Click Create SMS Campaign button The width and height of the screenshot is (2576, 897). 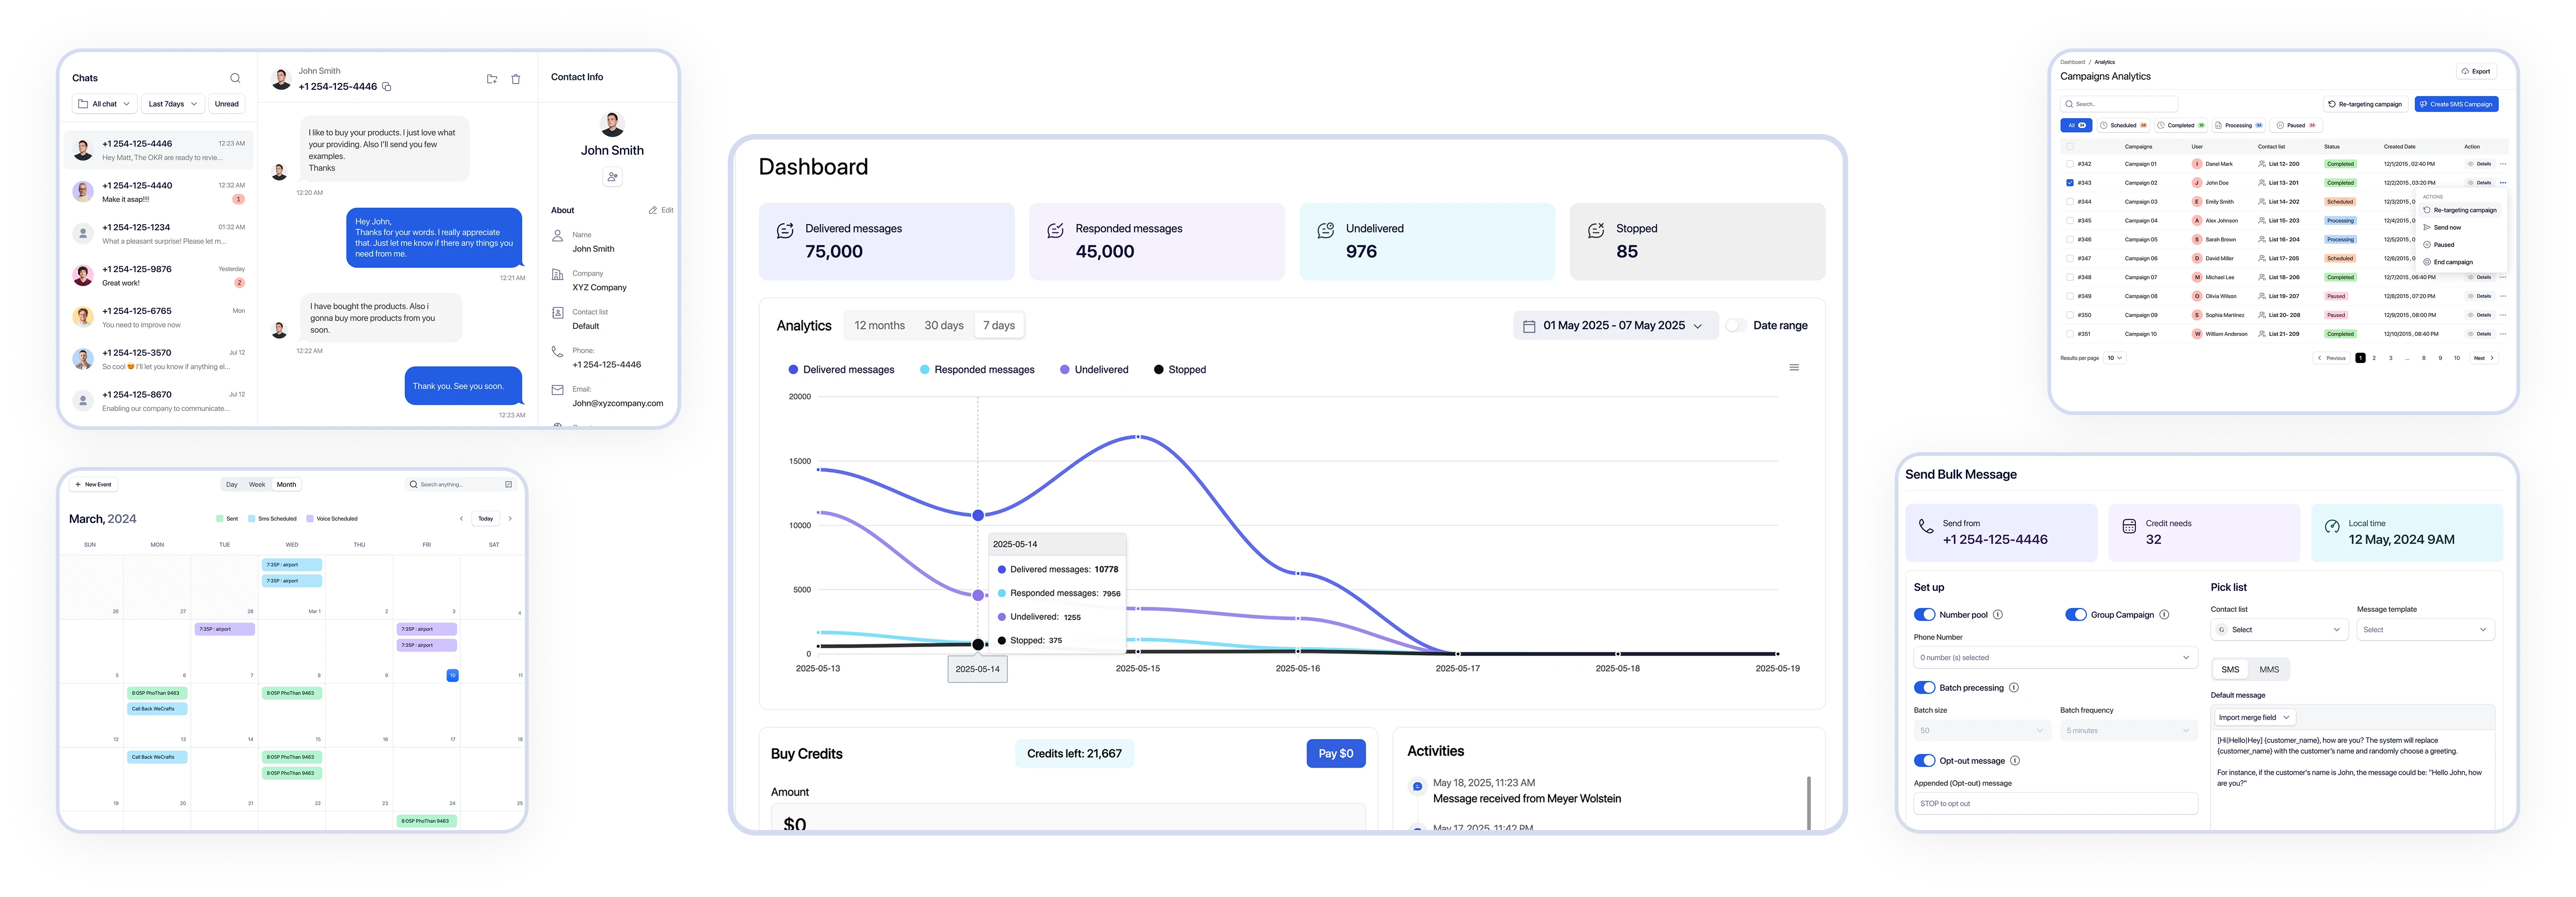(2456, 104)
